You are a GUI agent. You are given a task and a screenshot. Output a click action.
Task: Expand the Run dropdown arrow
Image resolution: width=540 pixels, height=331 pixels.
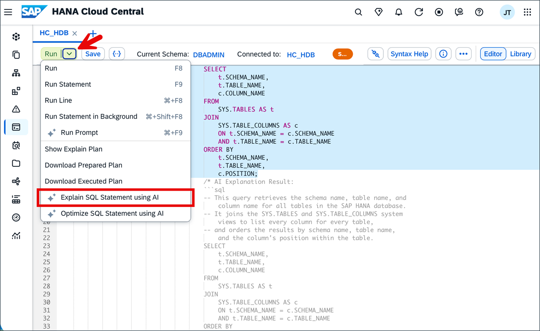click(69, 54)
